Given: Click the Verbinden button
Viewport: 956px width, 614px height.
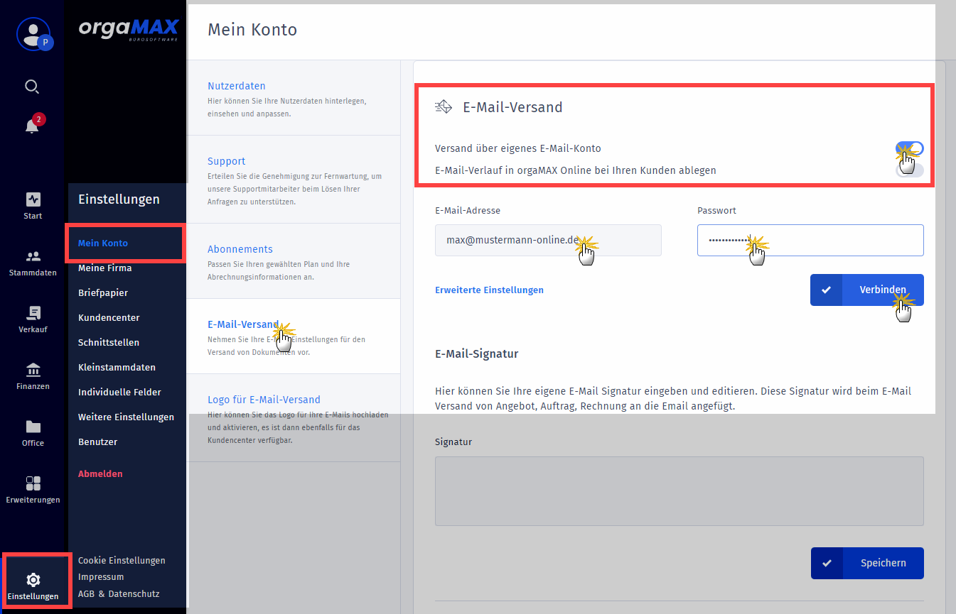Looking at the screenshot, I should click(867, 290).
